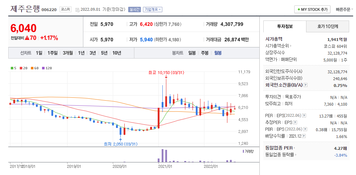Open the 기업개요 dropdown

pos(153,10)
